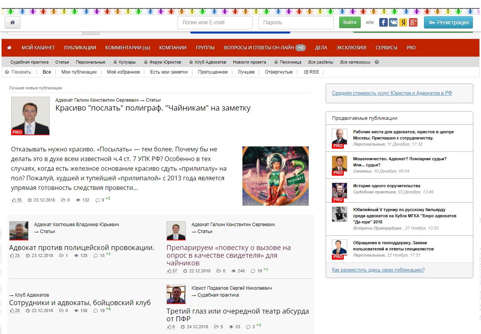
Task: Click the white home icon in red menu
Action: [x=9, y=48]
